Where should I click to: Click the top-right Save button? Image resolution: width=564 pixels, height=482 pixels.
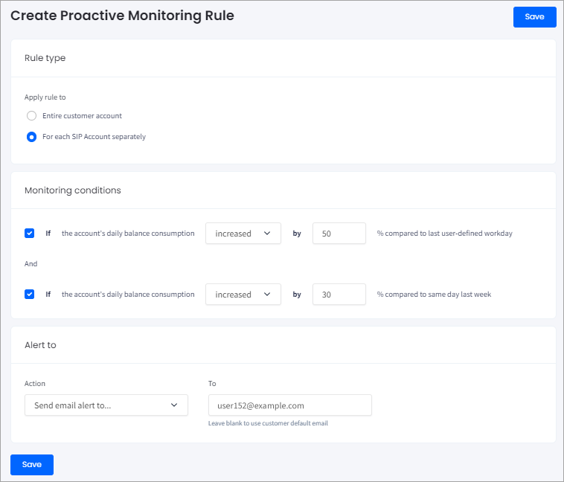[534, 17]
